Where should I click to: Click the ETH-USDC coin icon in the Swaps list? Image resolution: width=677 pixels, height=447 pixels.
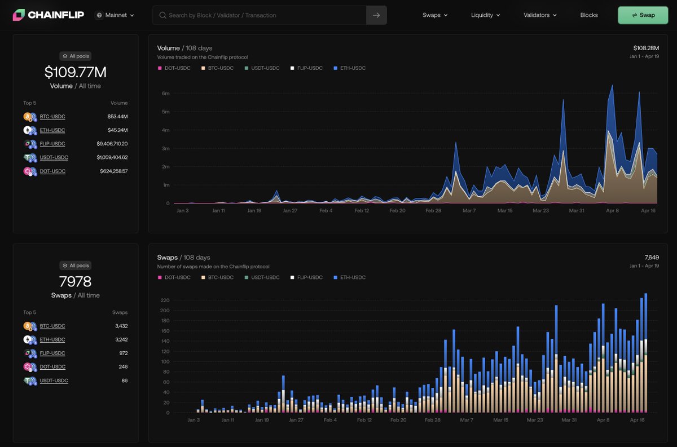(30, 339)
